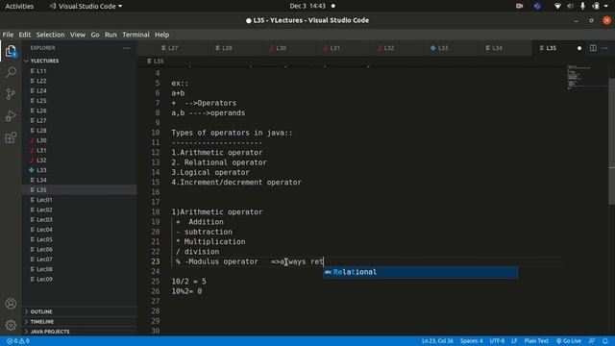The width and height of the screenshot is (615, 346).
Task: Click the notifications bell in status bar
Action: click(x=605, y=341)
